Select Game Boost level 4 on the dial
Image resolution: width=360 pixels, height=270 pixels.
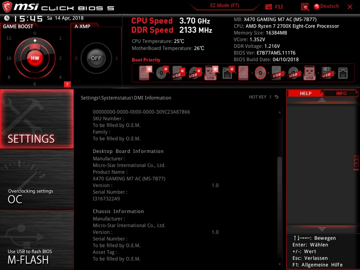coord(60,77)
